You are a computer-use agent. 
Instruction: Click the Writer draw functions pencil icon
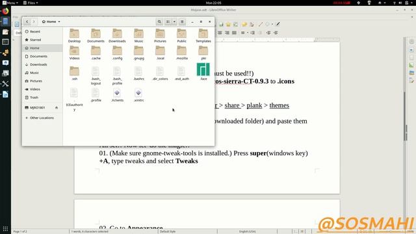(278, 25)
